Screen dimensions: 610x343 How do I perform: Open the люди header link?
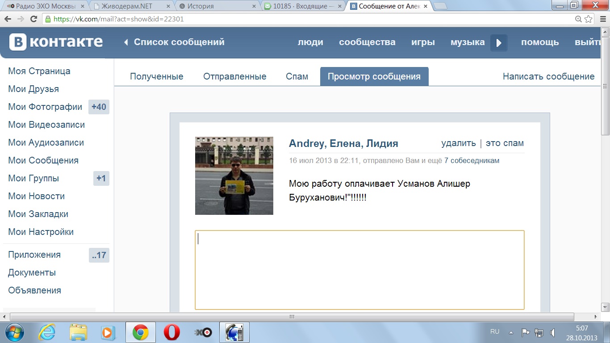pos(310,42)
